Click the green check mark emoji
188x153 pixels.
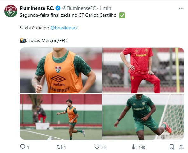pos(122,15)
